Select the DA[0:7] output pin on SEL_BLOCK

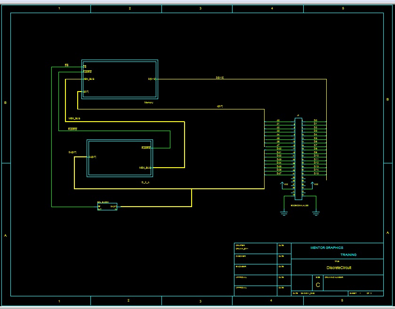(x=113, y=206)
